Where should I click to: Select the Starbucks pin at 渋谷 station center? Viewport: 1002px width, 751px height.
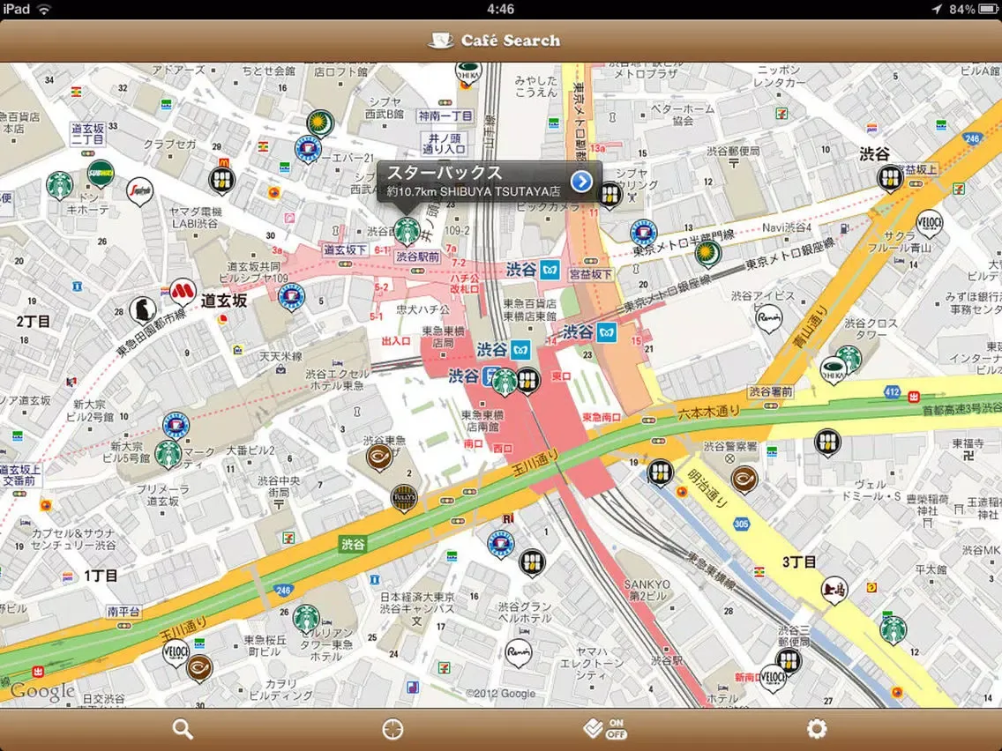[504, 381]
